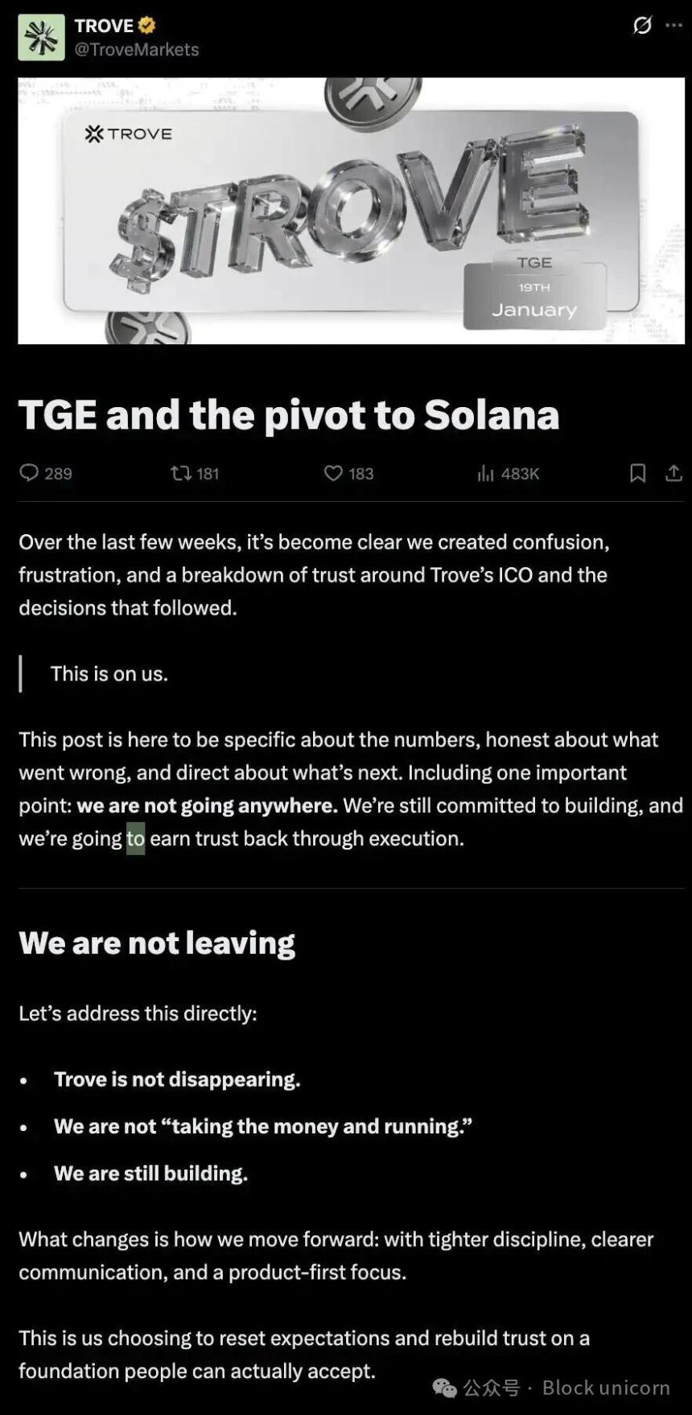
Task: Save the post with the bookmark icon
Action: [x=636, y=474]
